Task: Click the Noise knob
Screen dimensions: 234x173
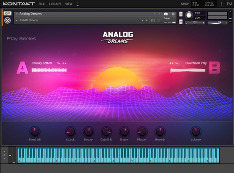Action: tap(124, 131)
